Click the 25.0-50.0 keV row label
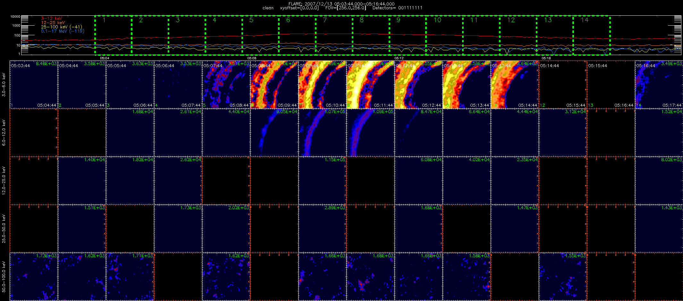This screenshot has height=301, width=683. tap(4, 229)
